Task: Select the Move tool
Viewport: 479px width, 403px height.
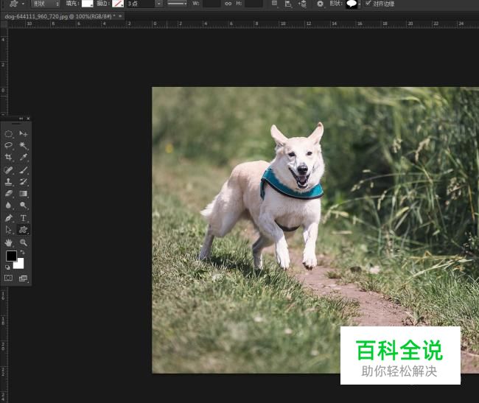Action: tap(23, 134)
